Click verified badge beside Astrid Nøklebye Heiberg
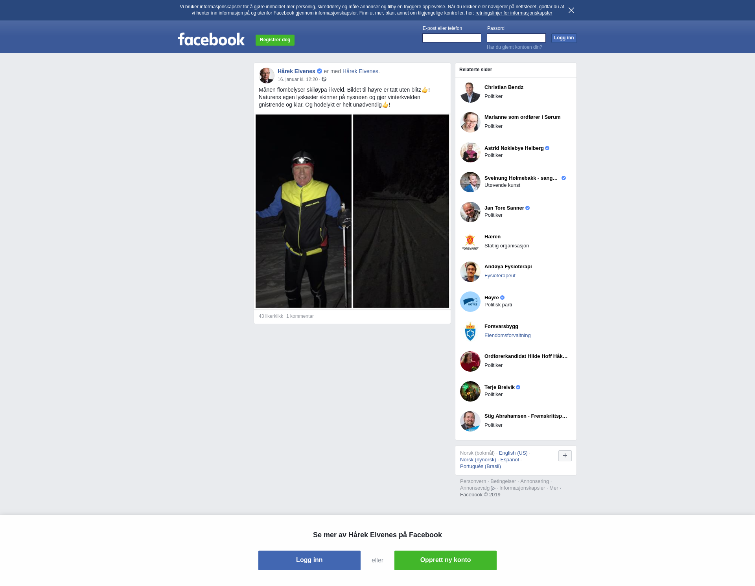Image resolution: width=755 pixels, height=586 pixels. click(547, 148)
